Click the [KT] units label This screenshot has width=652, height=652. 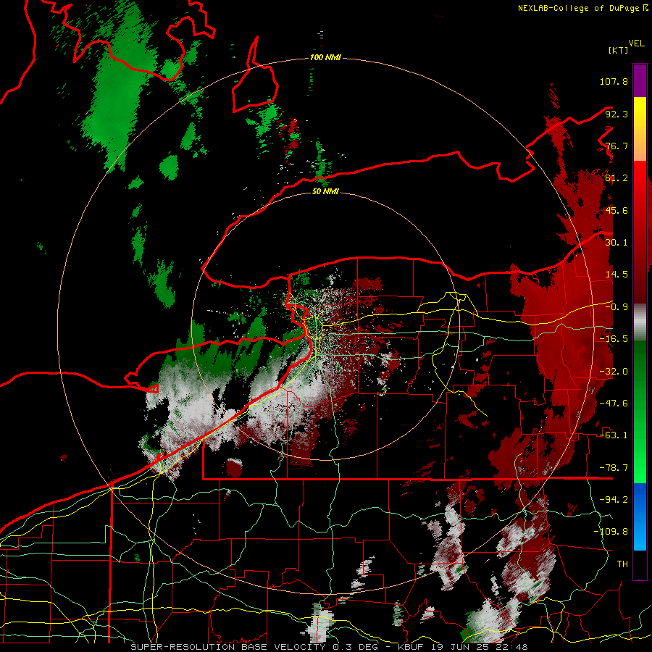click(618, 51)
